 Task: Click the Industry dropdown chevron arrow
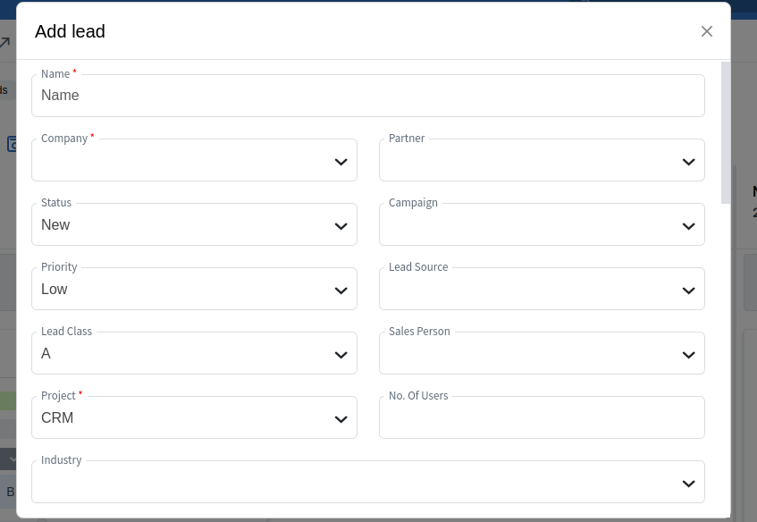(688, 484)
